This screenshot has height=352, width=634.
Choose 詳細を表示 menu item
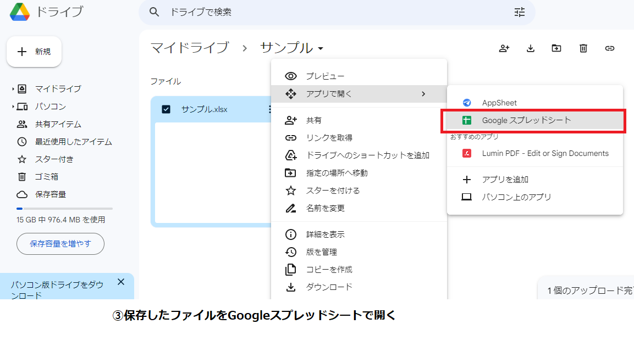click(x=359, y=234)
